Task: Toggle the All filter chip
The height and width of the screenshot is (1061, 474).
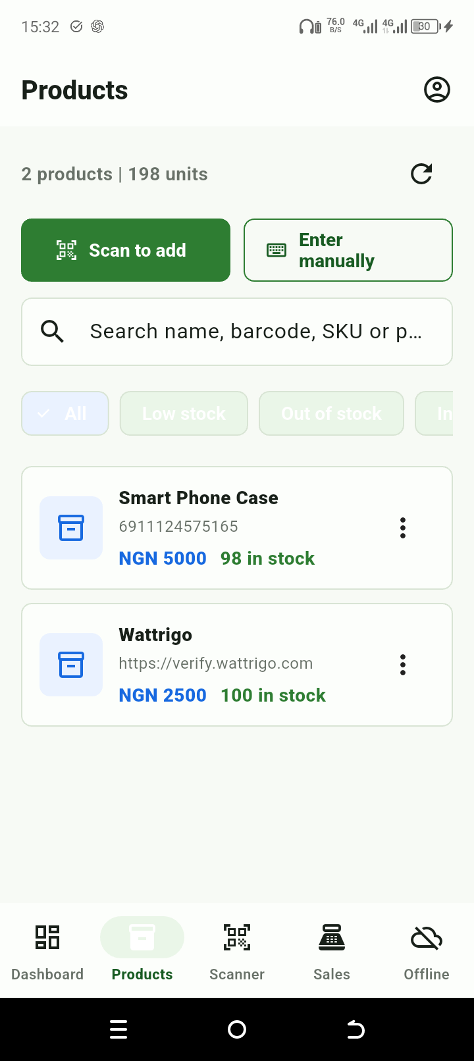Action: click(x=65, y=413)
